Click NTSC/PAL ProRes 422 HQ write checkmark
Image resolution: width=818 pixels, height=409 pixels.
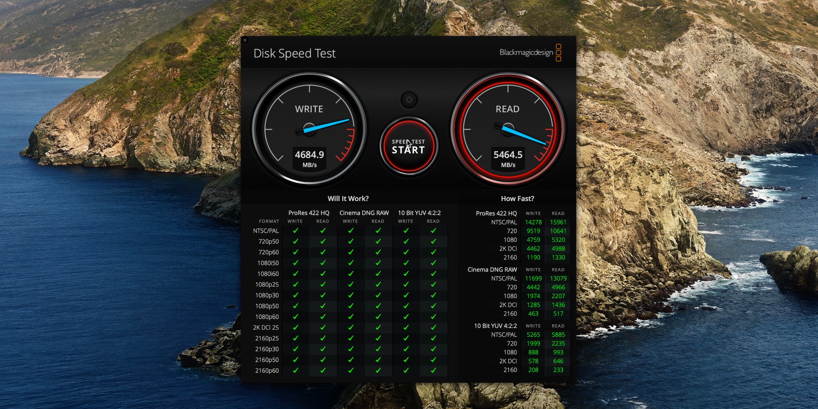pyautogui.click(x=295, y=230)
